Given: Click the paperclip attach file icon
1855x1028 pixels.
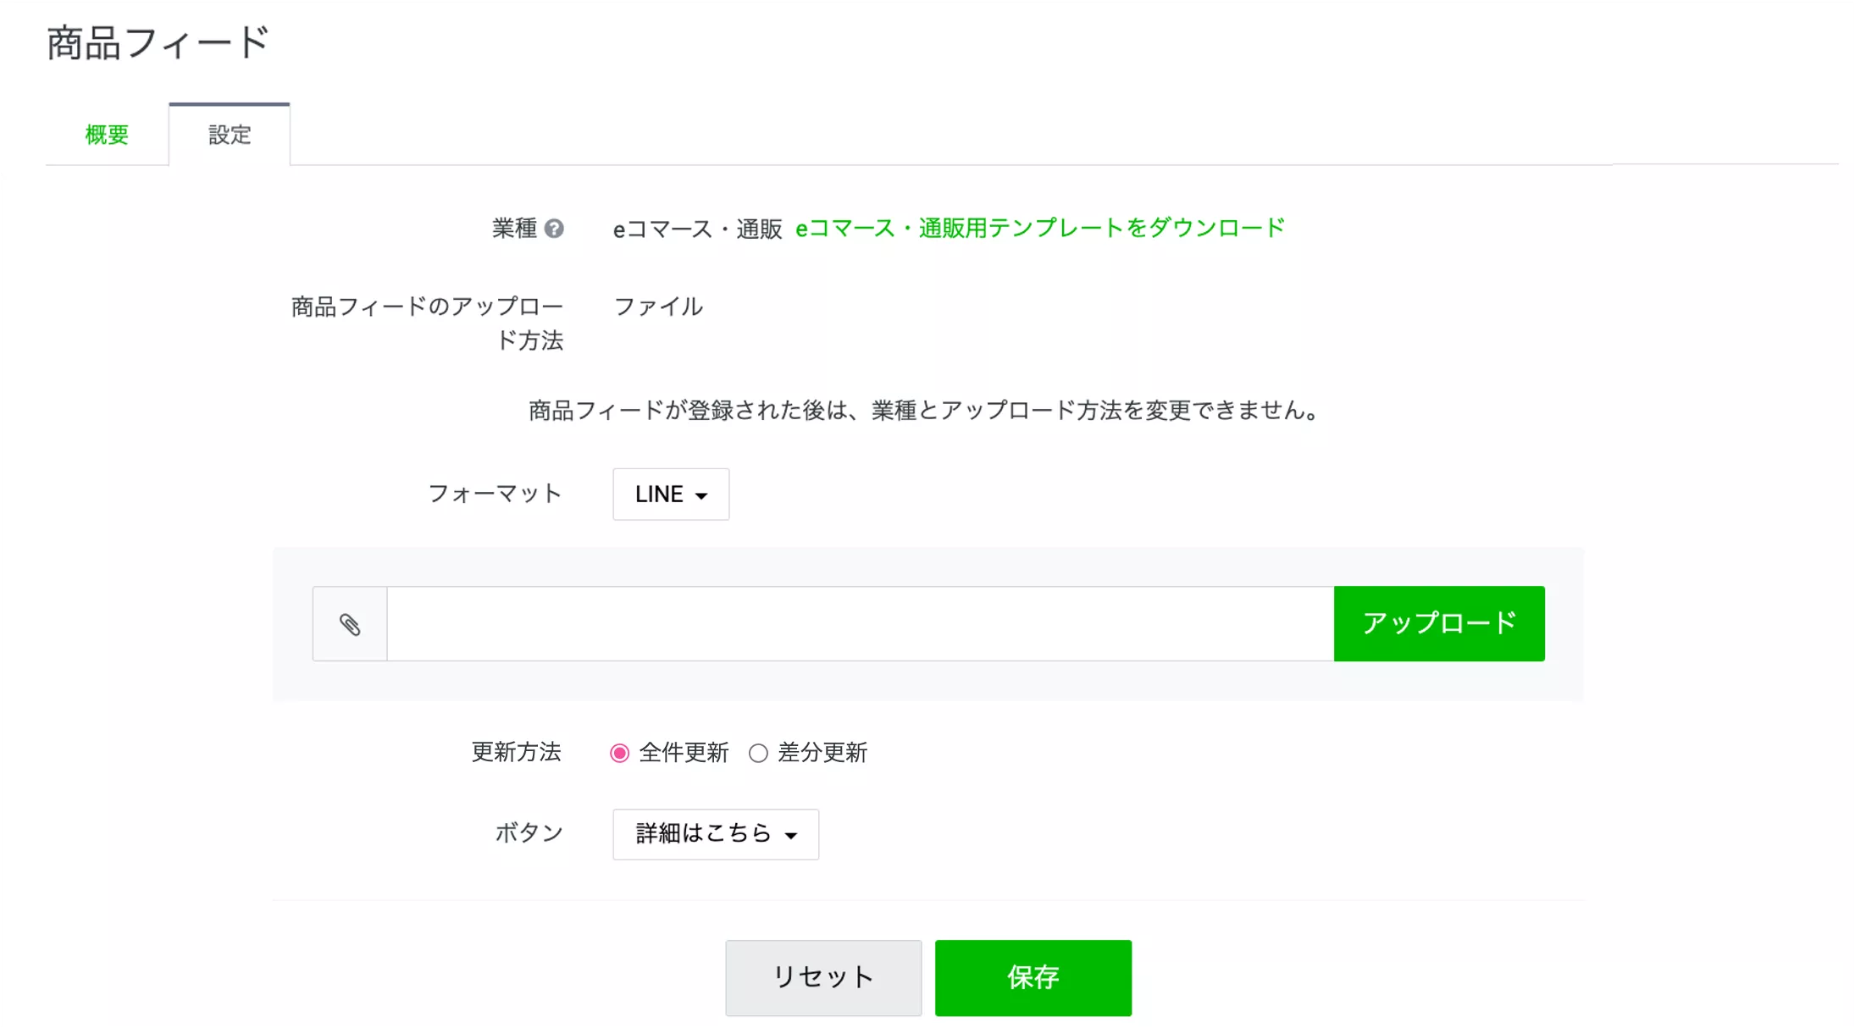Looking at the screenshot, I should [350, 624].
